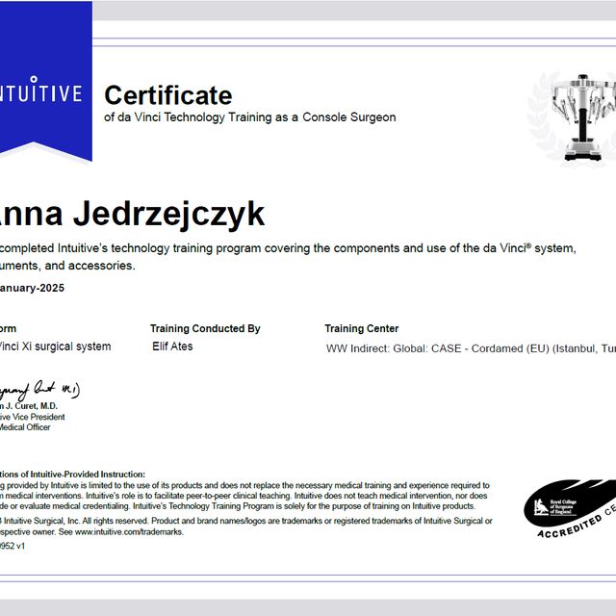Click 'ACCREDITED' text on the badge
This screenshot has width=616, height=616.
[569, 526]
